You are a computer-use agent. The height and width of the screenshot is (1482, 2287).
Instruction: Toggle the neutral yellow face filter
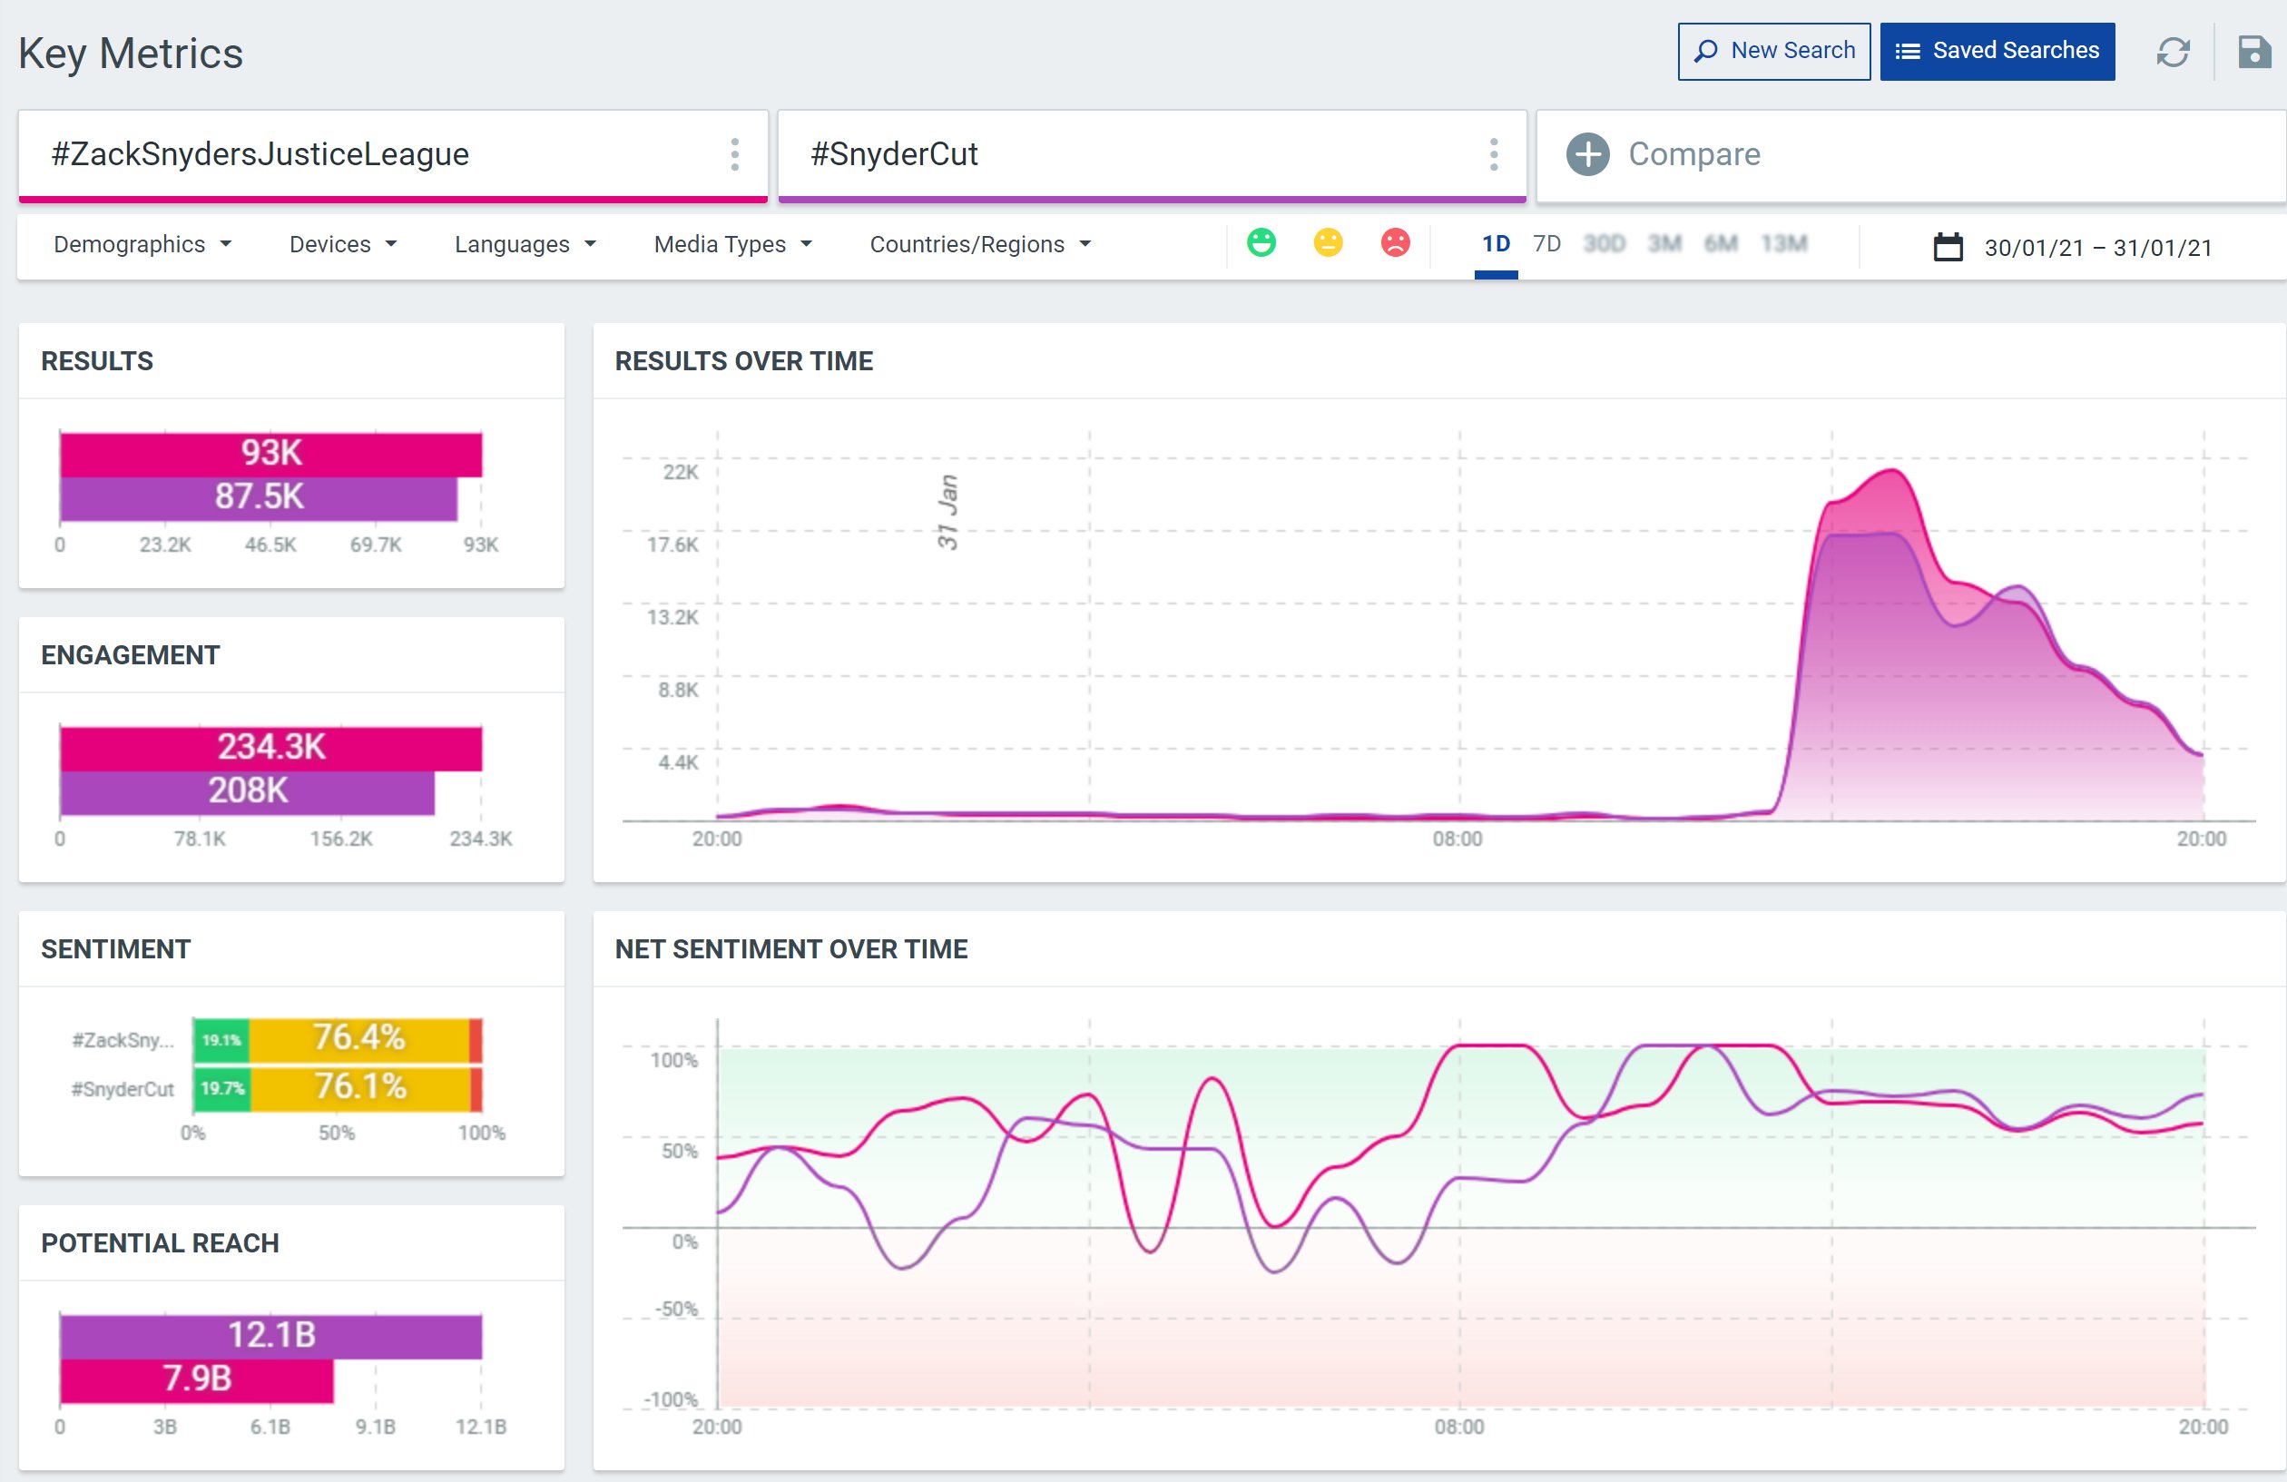pos(1328,242)
